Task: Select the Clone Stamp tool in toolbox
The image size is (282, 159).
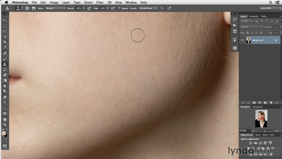Action: click(5, 64)
